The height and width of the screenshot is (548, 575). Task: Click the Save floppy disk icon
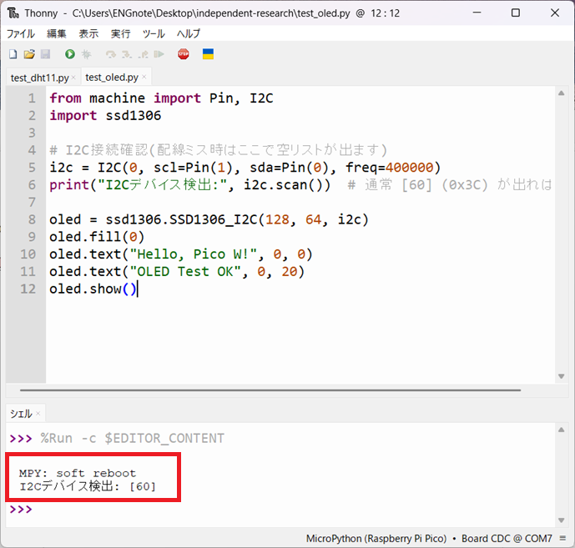45,54
